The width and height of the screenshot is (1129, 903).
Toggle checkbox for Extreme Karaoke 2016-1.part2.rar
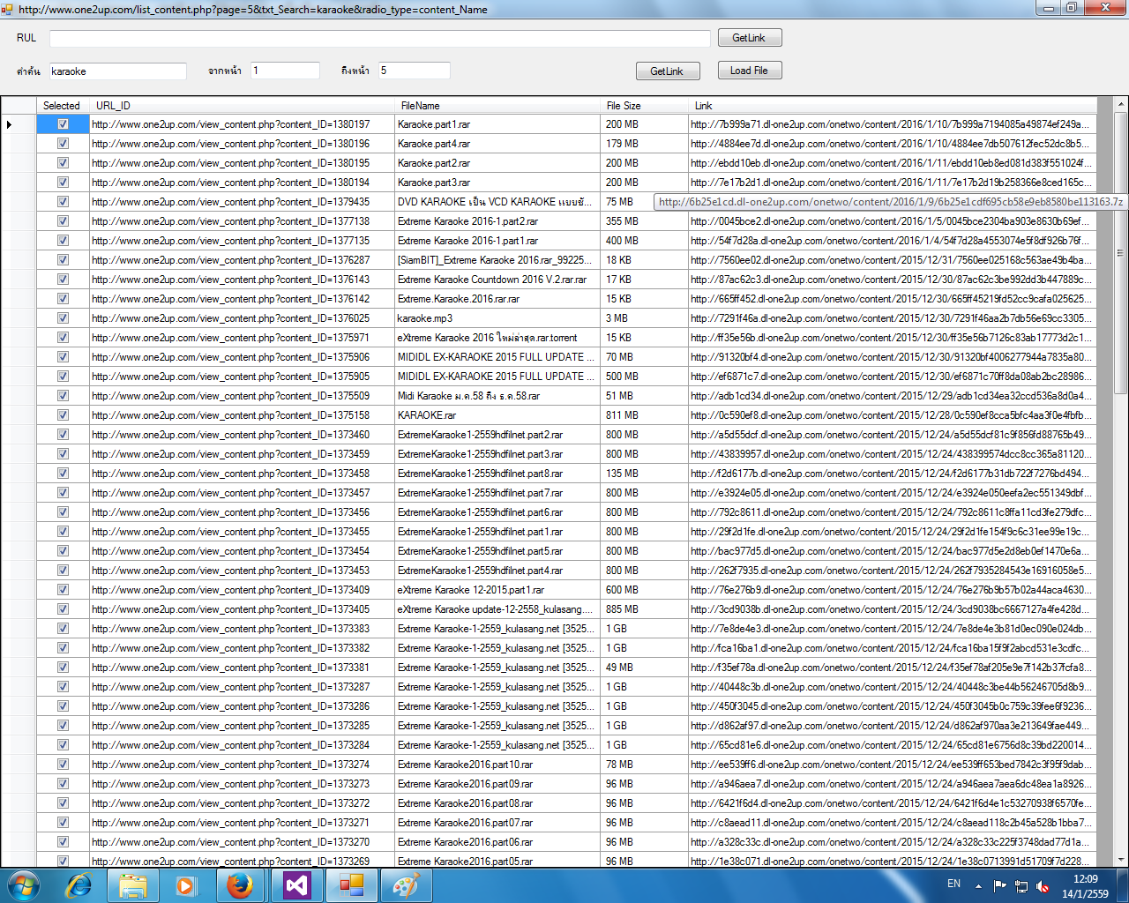[x=63, y=221]
